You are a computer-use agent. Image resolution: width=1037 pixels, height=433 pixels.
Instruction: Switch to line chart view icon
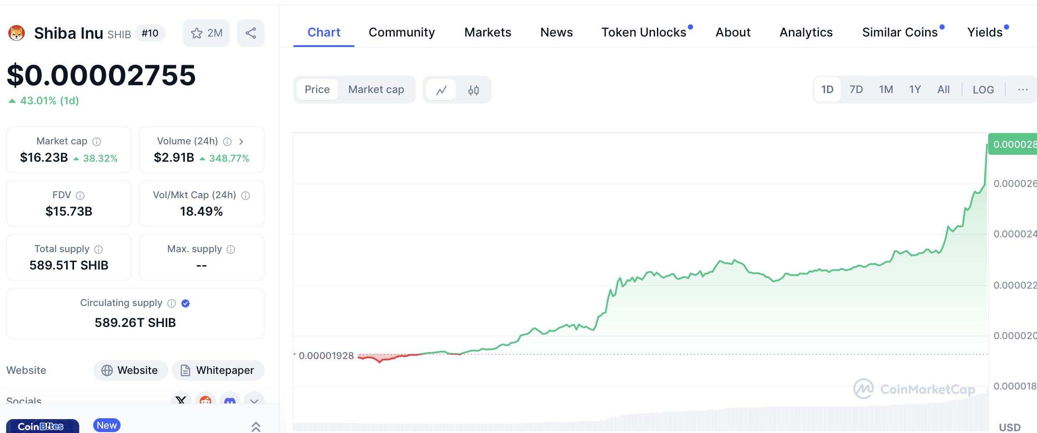441,90
